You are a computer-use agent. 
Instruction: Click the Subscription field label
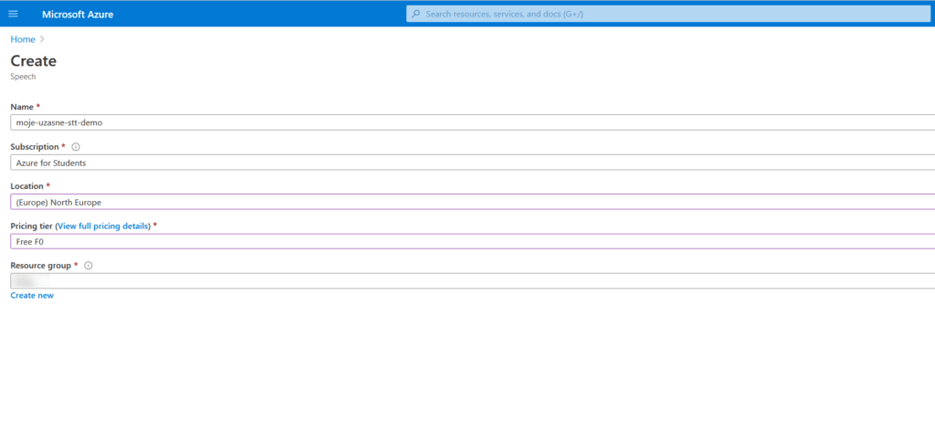pos(35,147)
